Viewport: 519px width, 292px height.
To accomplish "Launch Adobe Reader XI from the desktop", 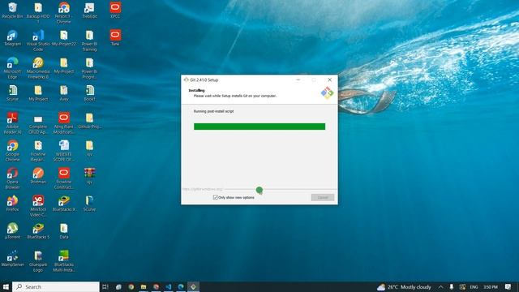I will [x=12, y=123].
